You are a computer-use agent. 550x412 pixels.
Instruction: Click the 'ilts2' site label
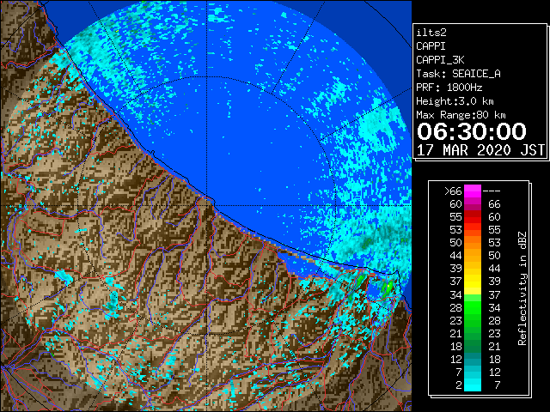pos(431,33)
